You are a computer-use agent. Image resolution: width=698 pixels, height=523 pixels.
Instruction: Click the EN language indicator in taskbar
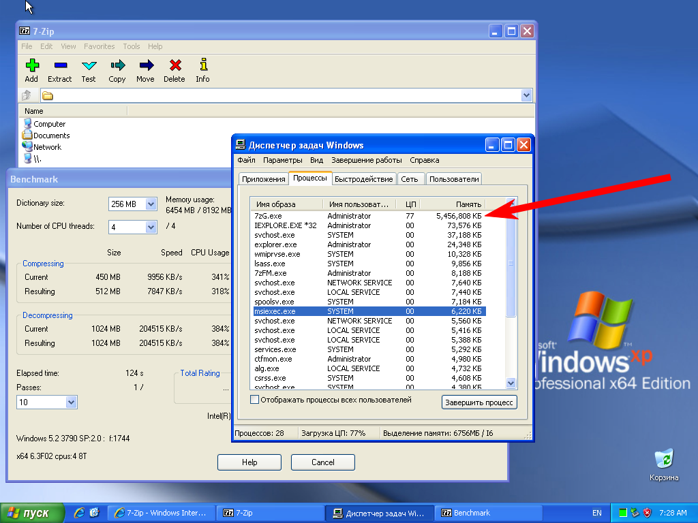pos(597,513)
